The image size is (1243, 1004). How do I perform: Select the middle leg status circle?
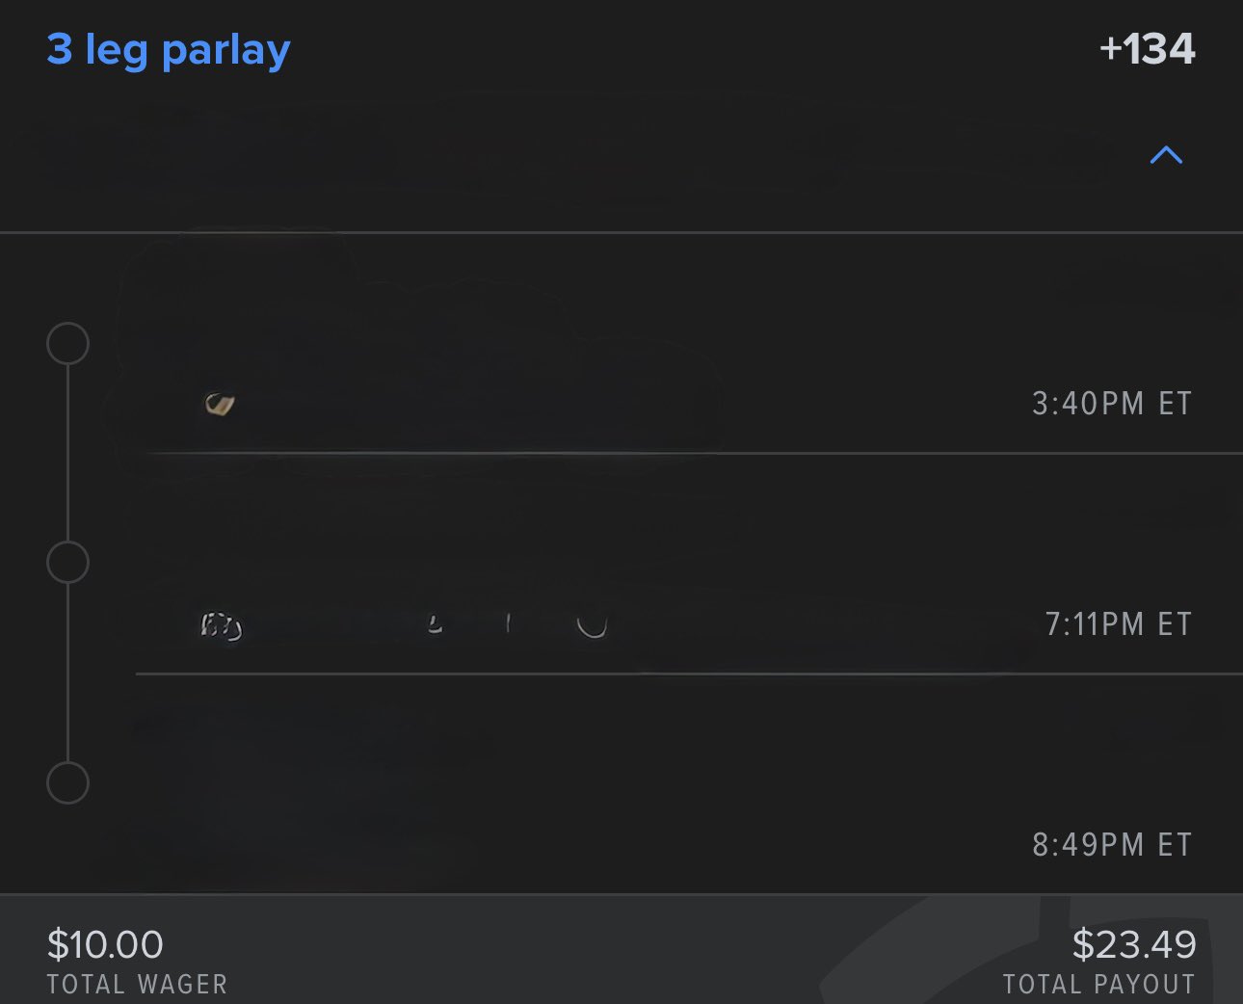67,563
